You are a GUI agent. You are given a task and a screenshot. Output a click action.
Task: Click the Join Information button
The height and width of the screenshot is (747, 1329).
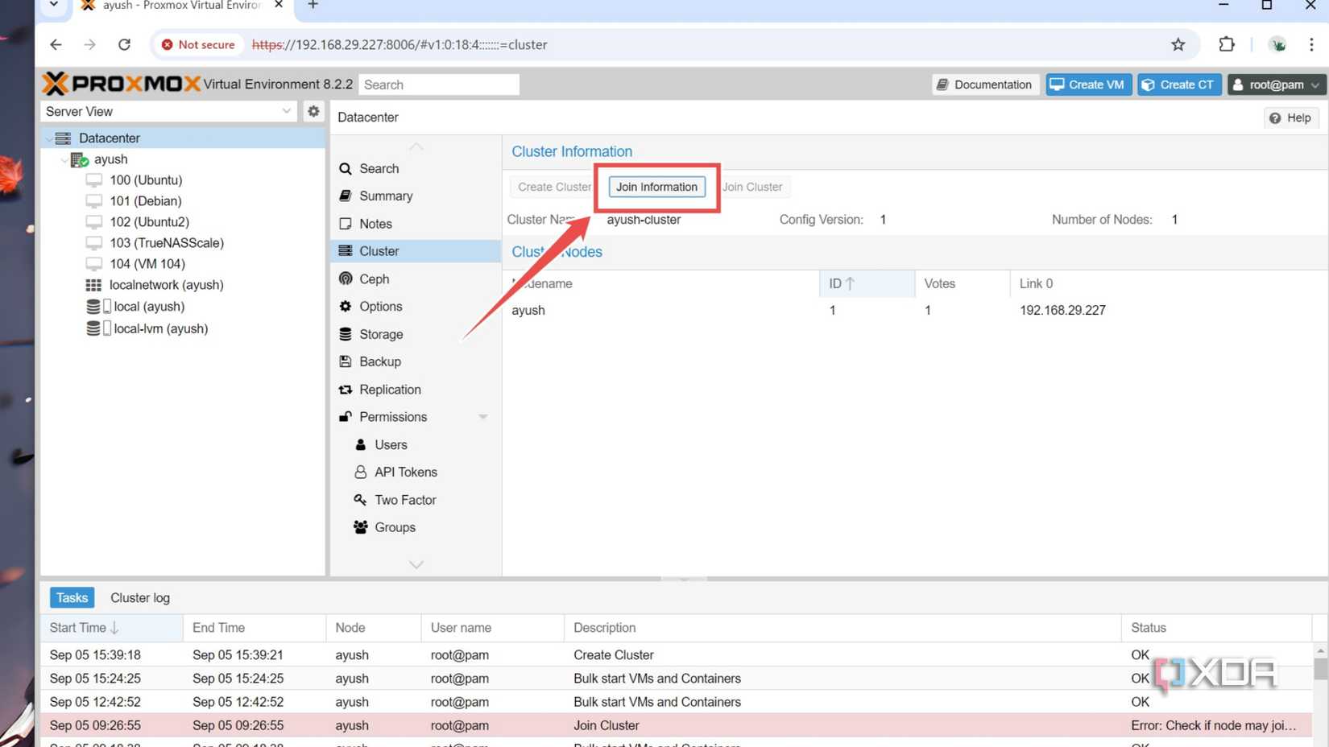pos(656,187)
